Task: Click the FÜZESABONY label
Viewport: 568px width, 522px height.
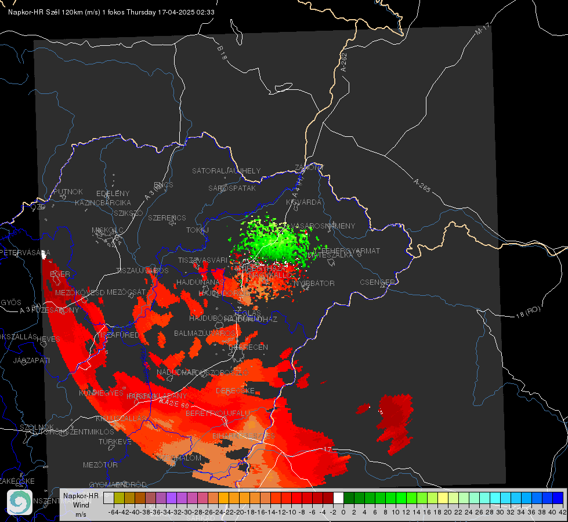Action: (x=55, y=310)
